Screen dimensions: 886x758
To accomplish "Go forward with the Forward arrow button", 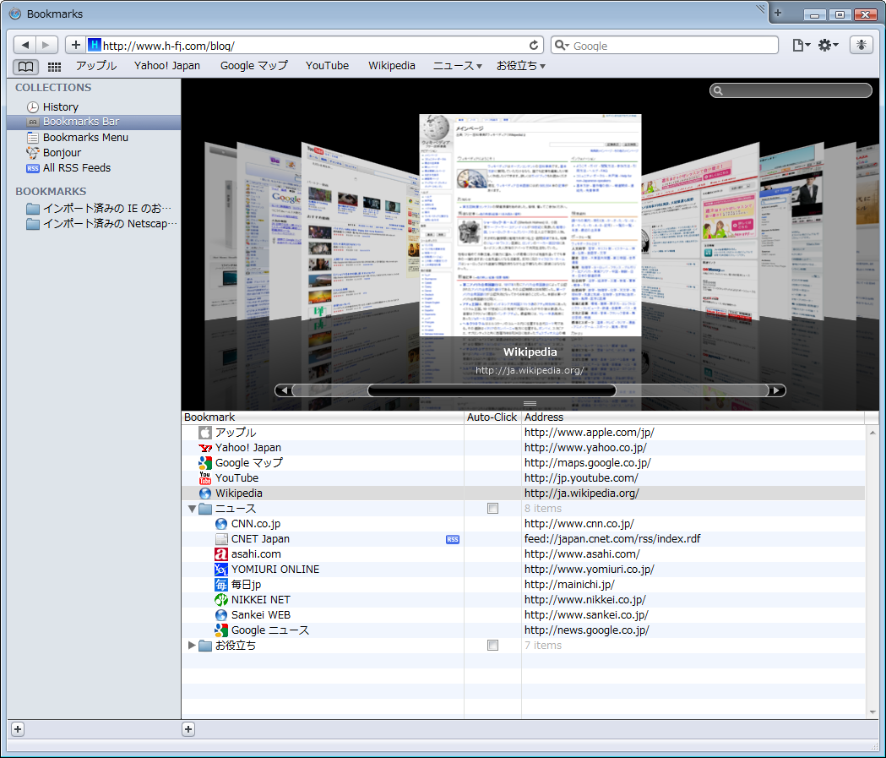I will [46, 45].
